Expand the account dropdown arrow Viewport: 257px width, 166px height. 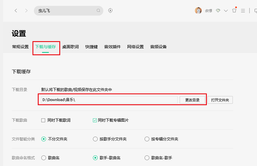click(x=226, y=11)
